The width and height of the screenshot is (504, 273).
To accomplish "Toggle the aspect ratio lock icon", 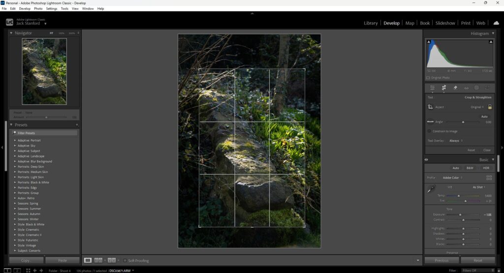I will pyautogui.click(x=490, y=107).
